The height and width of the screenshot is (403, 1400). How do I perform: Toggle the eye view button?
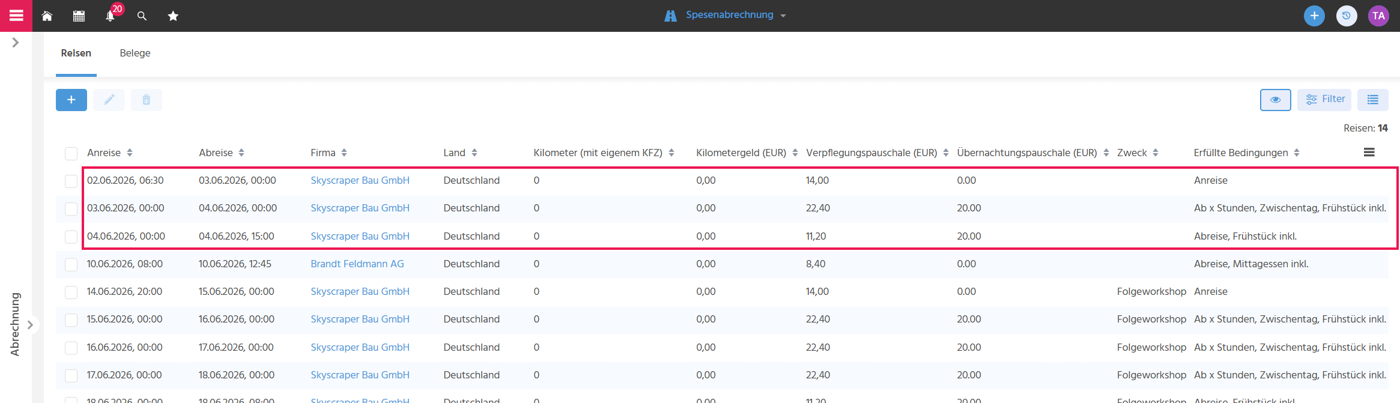click(1276, 100)
